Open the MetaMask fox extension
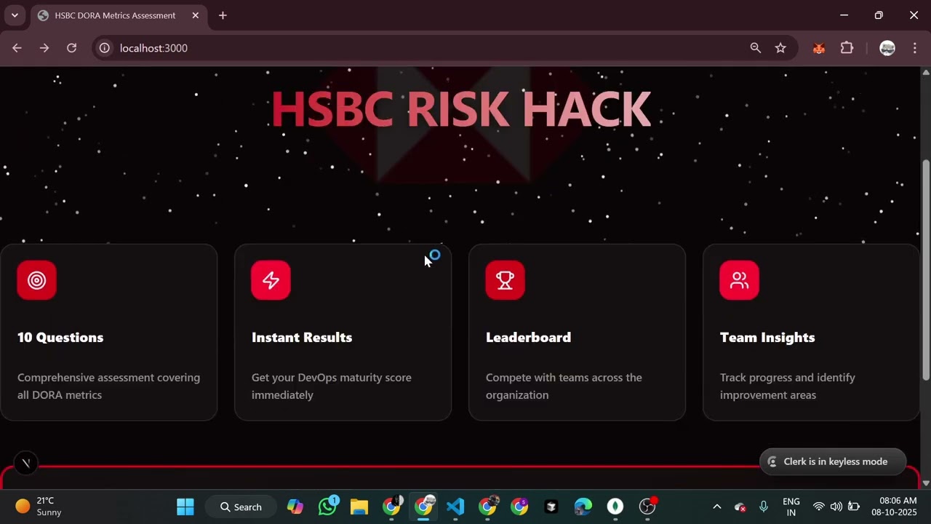Screen dimensions: 931x524 [x=819, y=48]
